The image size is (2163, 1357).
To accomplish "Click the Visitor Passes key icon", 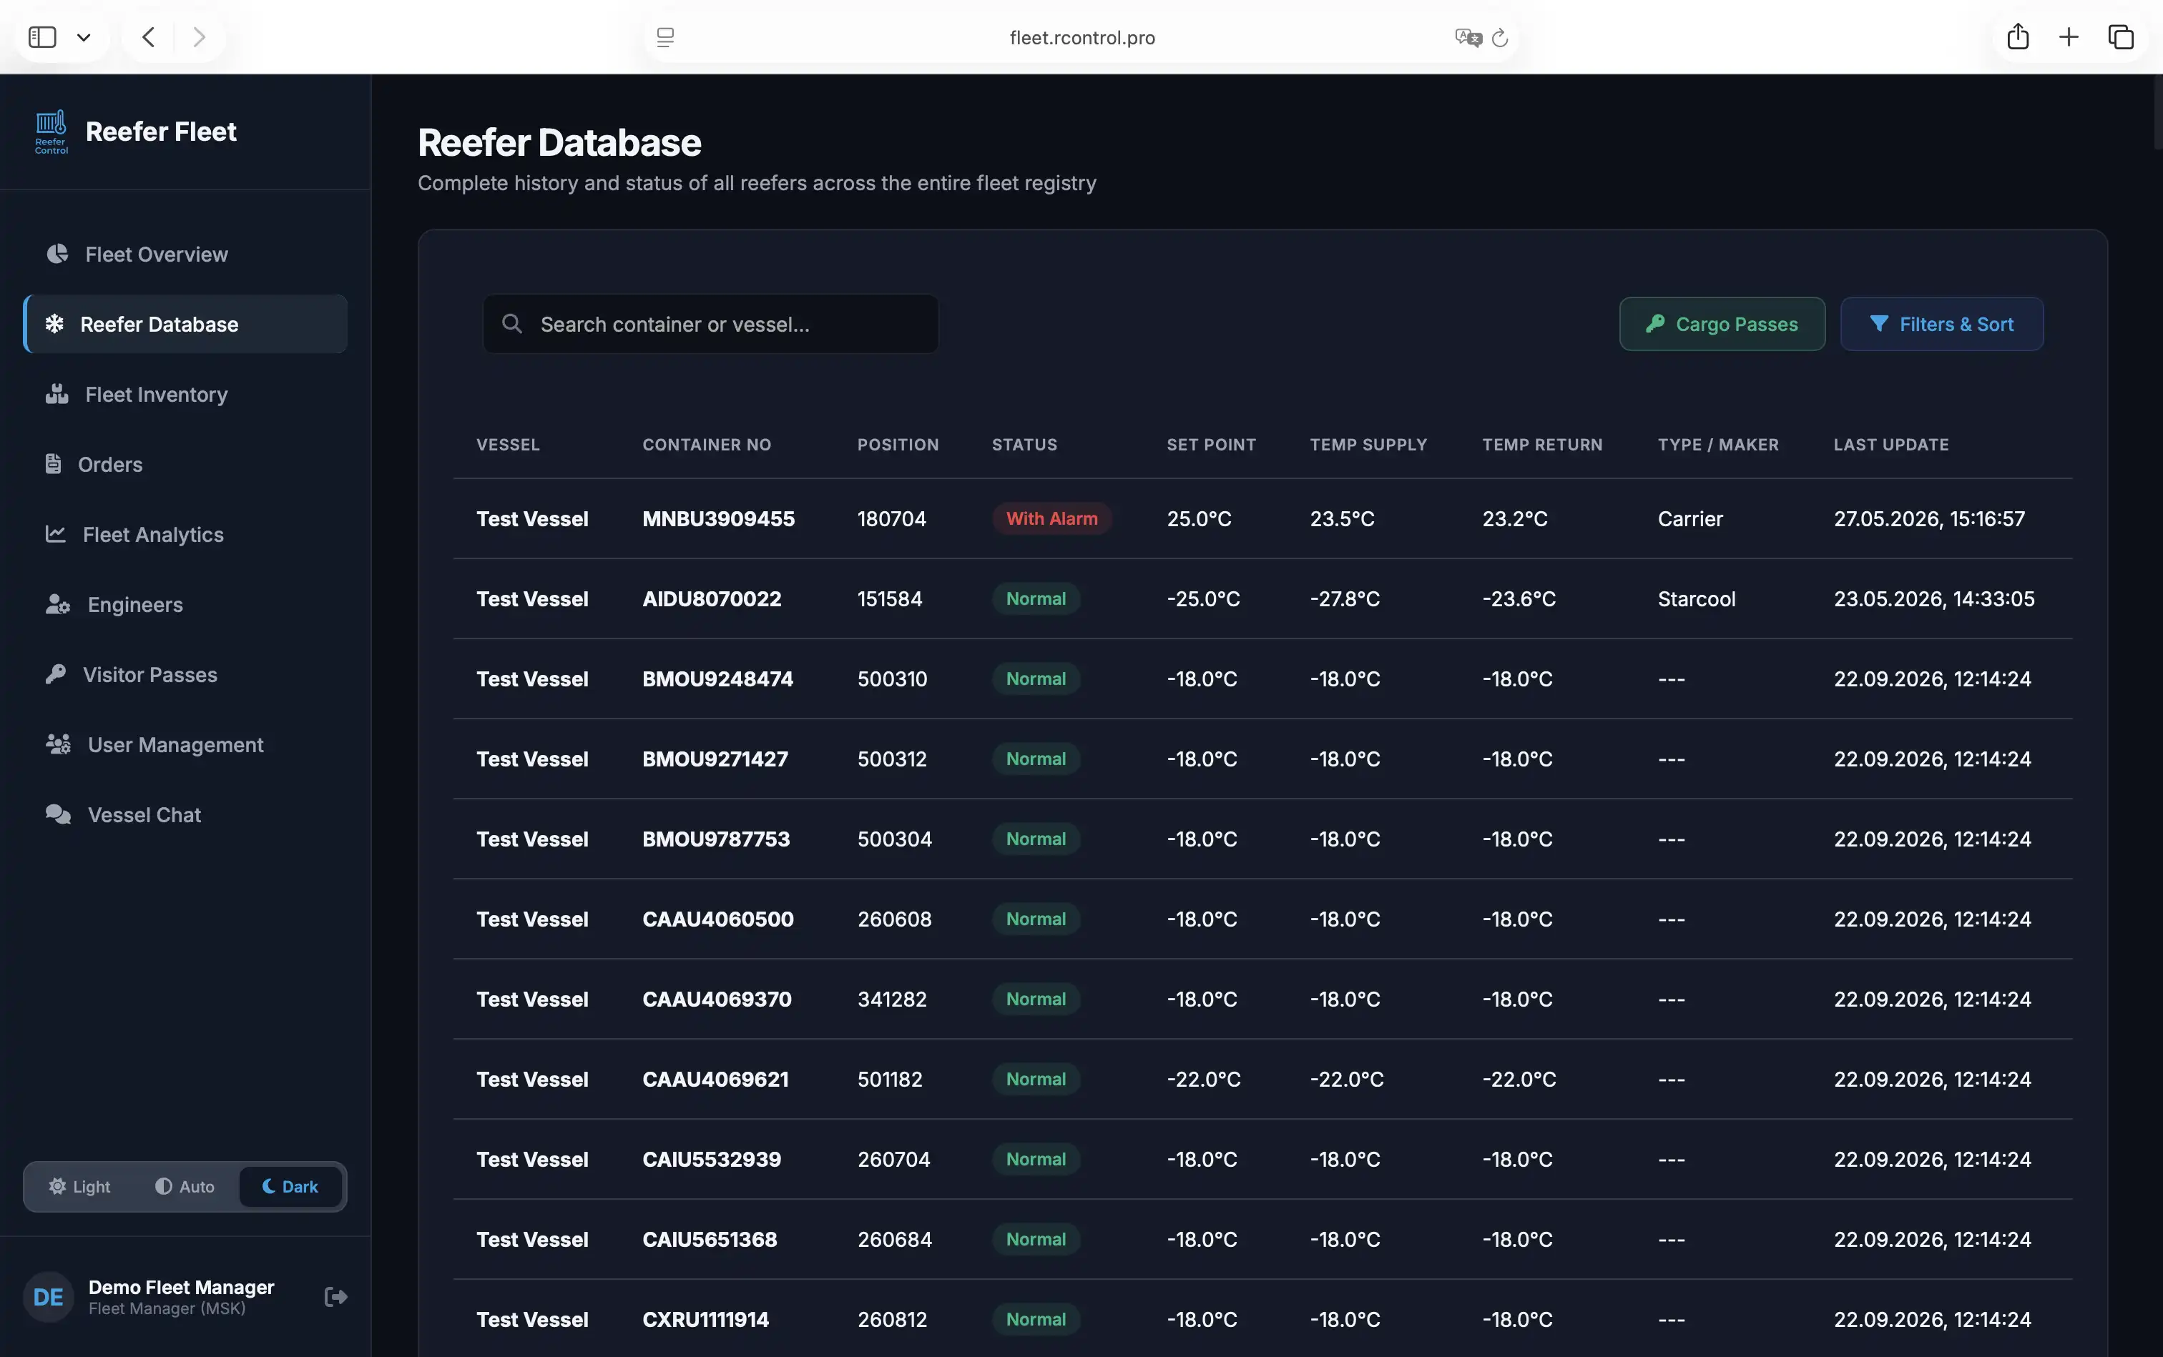I will pos(56,674).
